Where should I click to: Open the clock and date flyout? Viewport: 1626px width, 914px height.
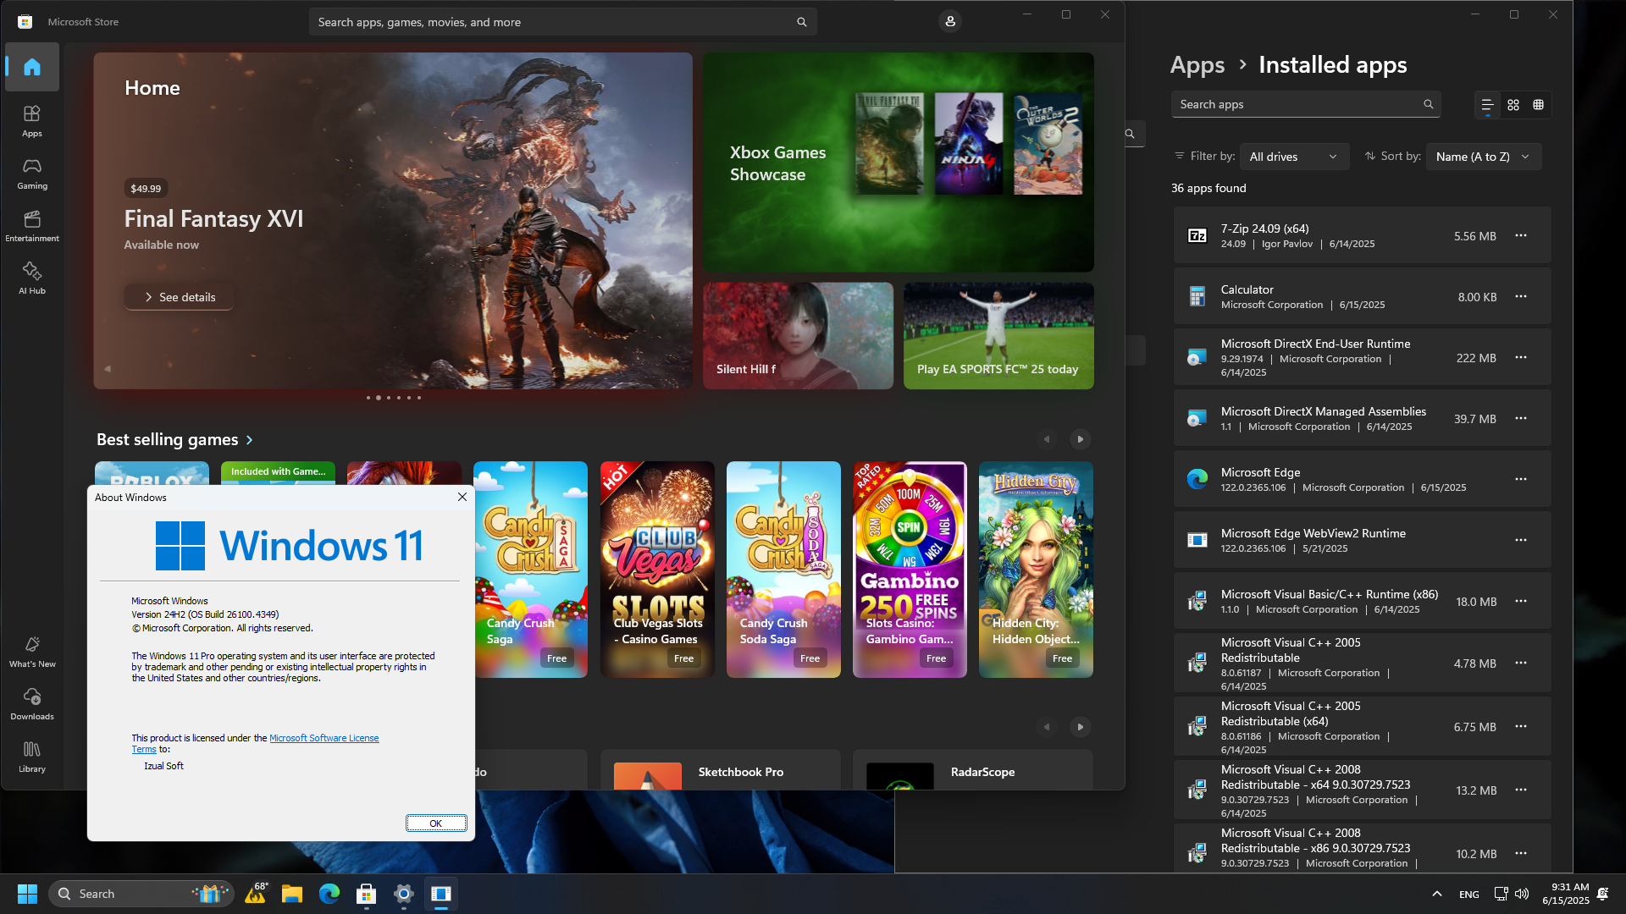[1566, 894]
